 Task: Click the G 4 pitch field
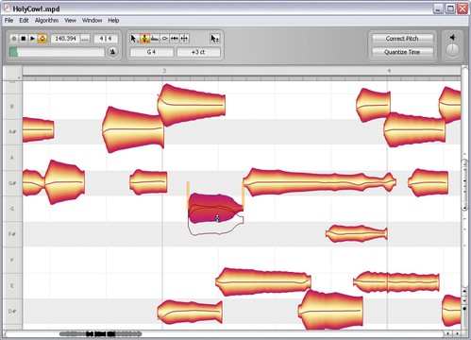coord(151,52)
